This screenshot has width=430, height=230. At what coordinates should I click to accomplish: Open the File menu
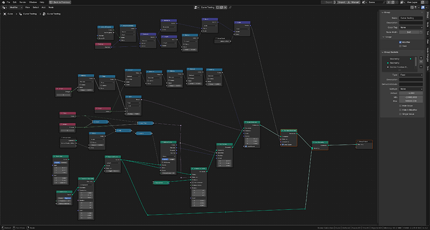pos(8,2)
